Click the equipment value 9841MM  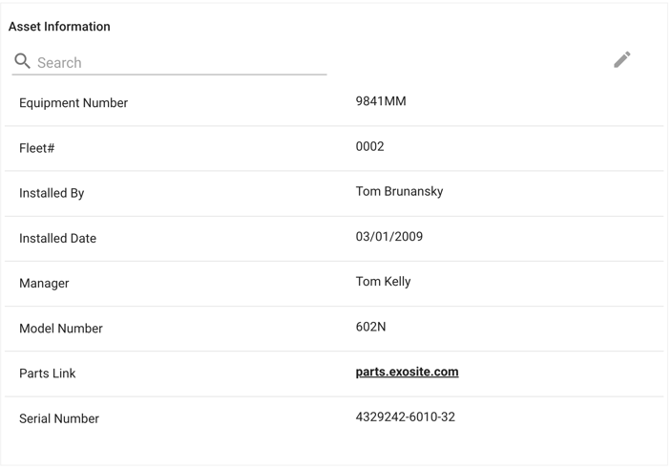click(381, 101)
